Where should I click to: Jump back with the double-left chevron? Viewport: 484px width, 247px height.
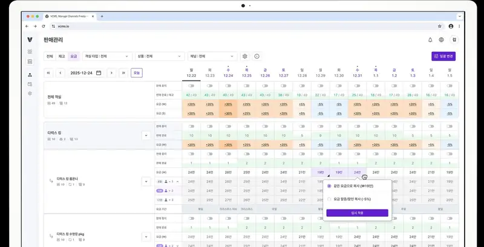click(x=48, y=73)
